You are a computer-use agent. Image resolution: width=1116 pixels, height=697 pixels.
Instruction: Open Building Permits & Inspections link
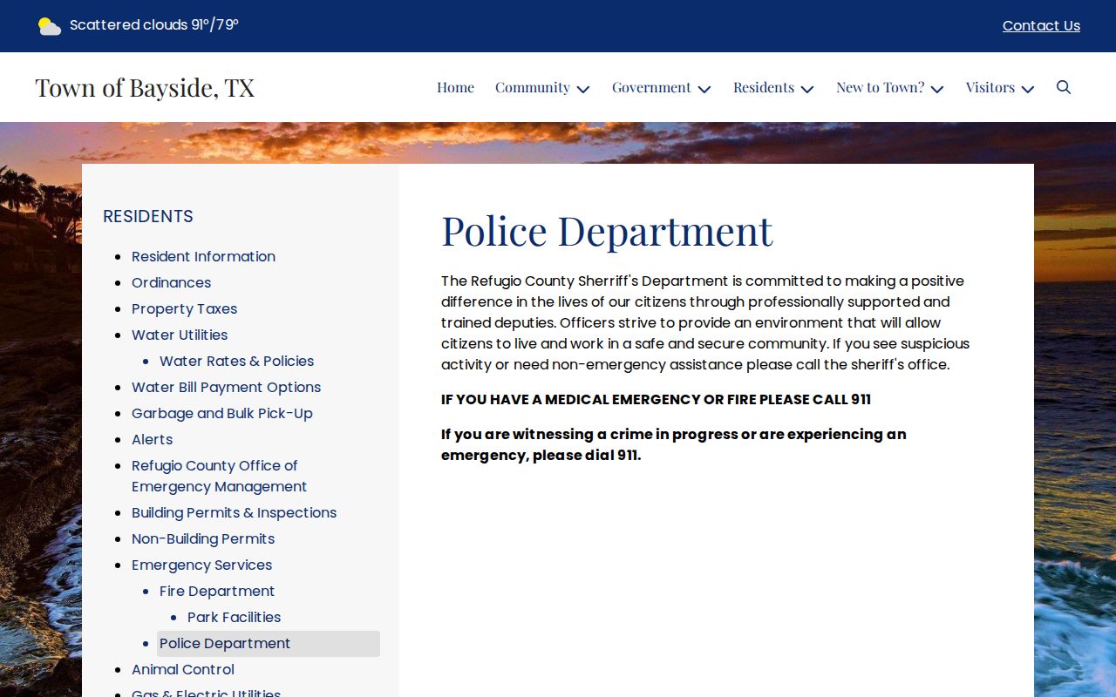point(234,512)
